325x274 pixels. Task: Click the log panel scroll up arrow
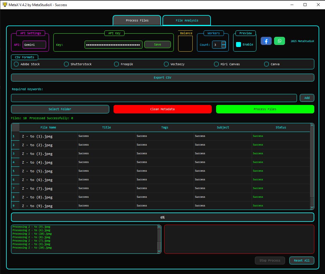(x=159, y=227)
